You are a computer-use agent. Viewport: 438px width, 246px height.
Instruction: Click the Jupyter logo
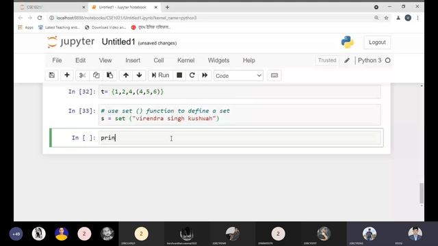[x=71, y=42]
